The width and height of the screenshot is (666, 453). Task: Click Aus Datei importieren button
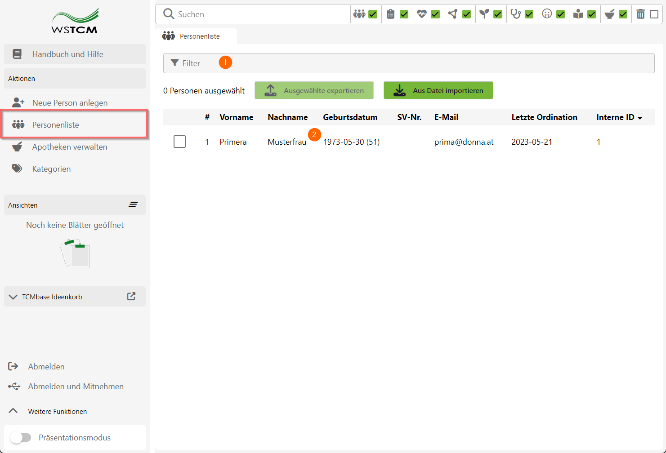[x=438, y=90]
